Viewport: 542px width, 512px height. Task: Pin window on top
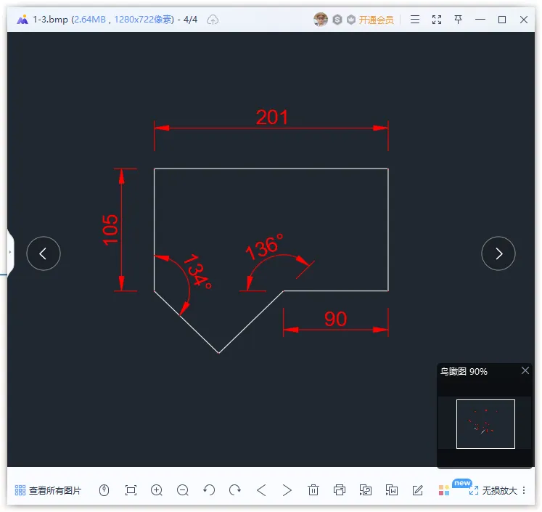click(x=458, y=20)
